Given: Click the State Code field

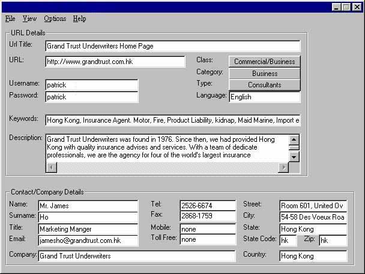Looking at the screenshot, I should 288,240.
